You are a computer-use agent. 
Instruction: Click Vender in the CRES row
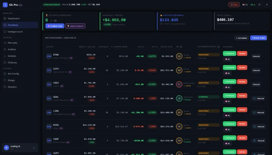tap(242, 82)
